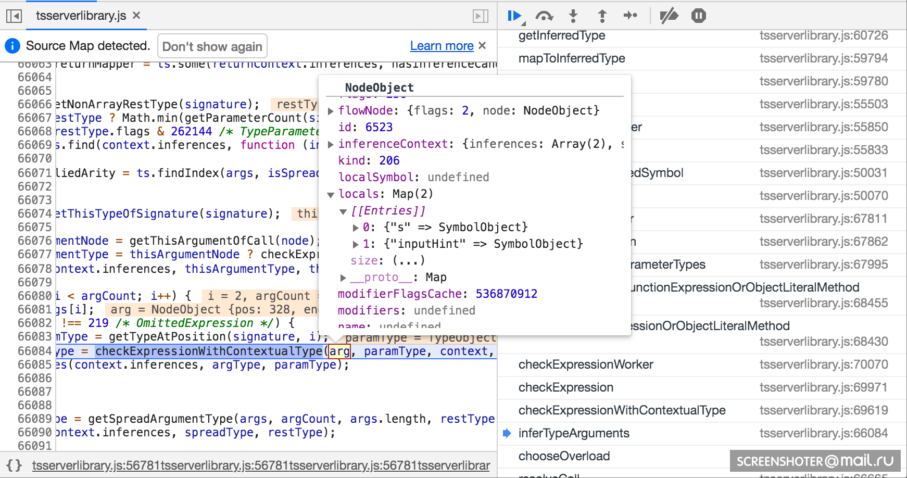Toggle pause on exceptions
Screen dimensions: 907x478
pyautogui.click(x=698, y=16)
